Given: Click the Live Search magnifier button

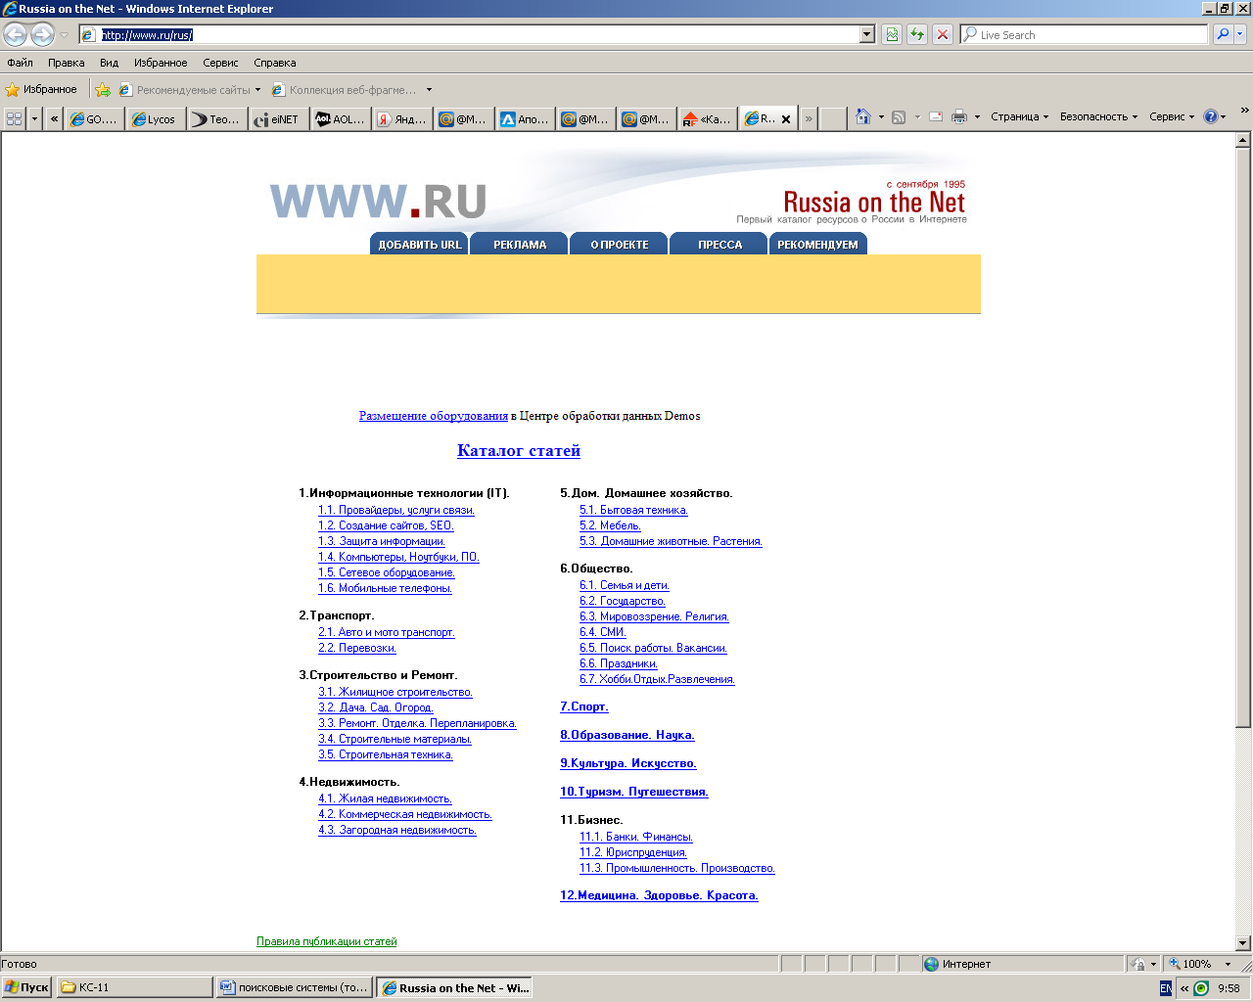Looking at the screenshot, I should 1223,34.
